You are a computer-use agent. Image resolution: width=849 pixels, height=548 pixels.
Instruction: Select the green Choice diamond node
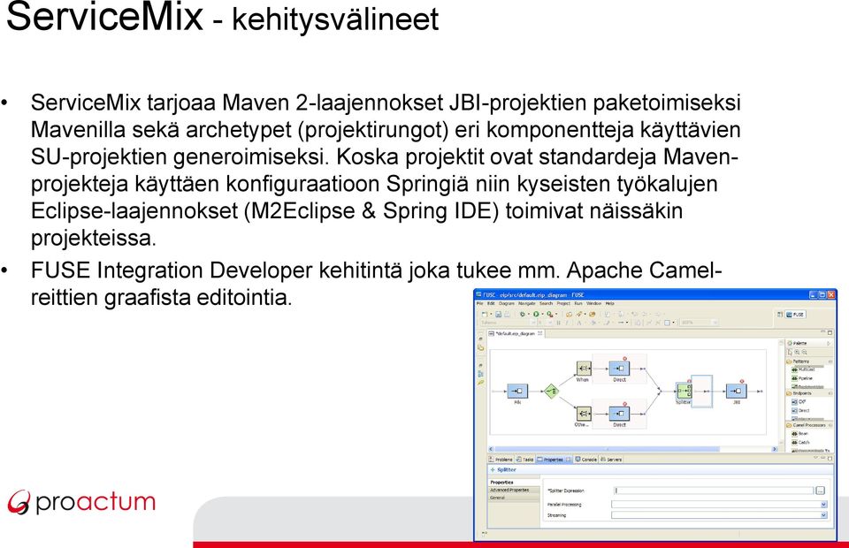click(551, 391)
